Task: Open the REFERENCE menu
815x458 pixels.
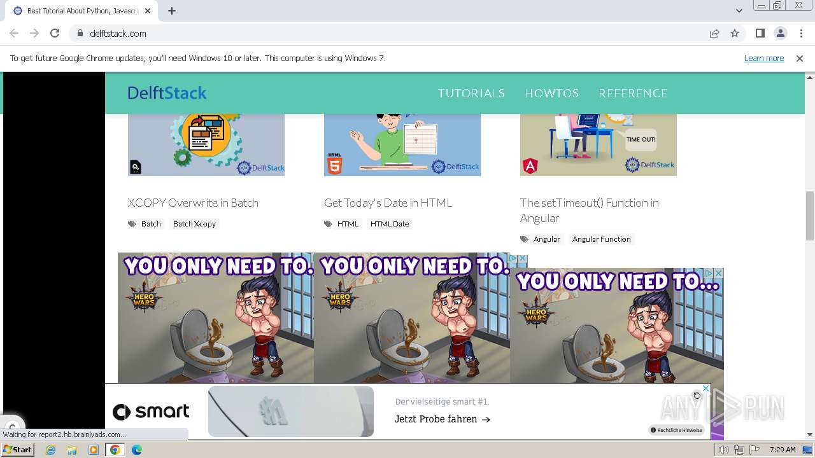Action: 633,93
